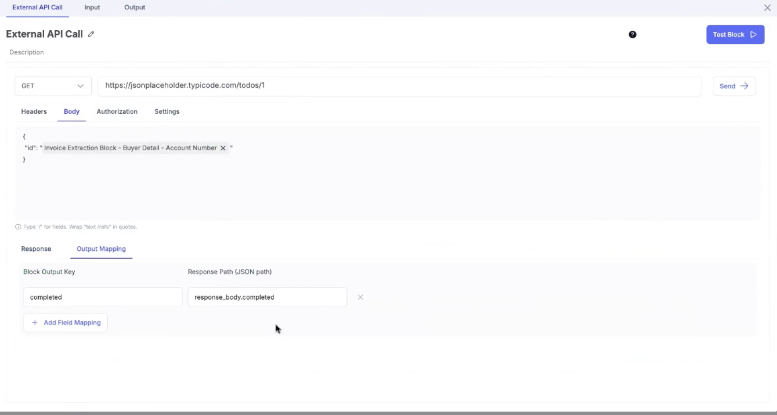
Task: Show the Response tab
Action: (36, 249)
